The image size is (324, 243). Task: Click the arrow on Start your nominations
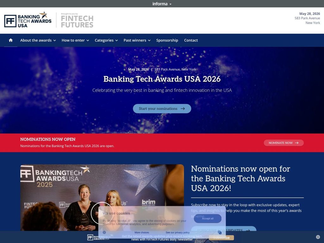183,109
